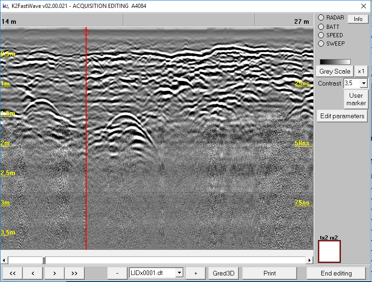The image size is (372, 282).
Task: Click the horizontal scrollbar right arrow
Action: point(310,260)
